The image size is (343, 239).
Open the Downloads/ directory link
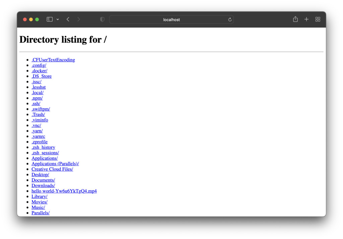click(x=43, y=186)
